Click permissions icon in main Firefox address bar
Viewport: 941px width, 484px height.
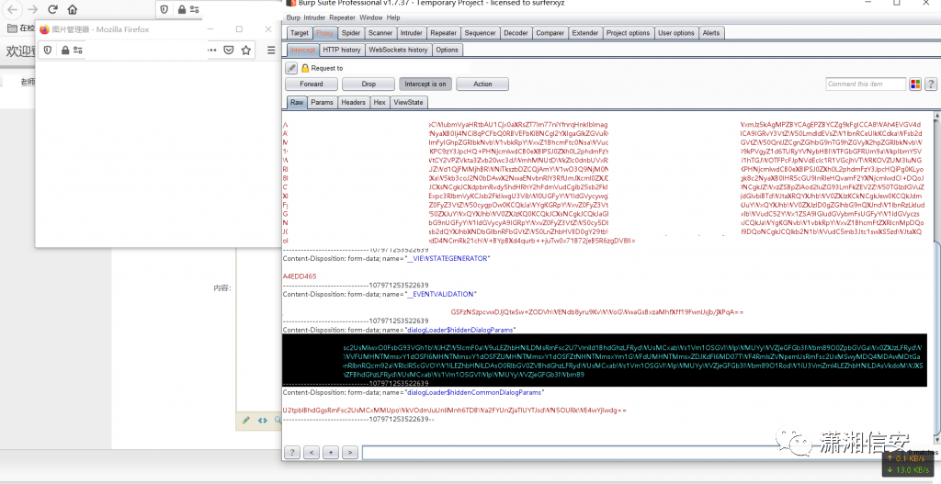click(195, 9)
